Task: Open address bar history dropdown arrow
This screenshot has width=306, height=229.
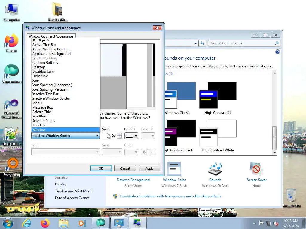Action: pos(195,44)
